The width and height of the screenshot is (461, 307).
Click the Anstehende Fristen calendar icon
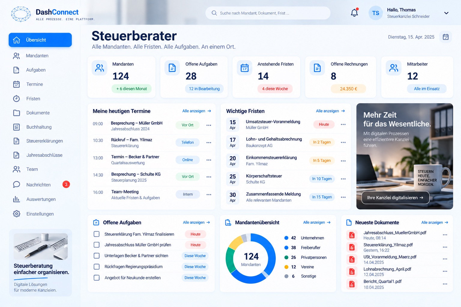[x=245, y=68]
